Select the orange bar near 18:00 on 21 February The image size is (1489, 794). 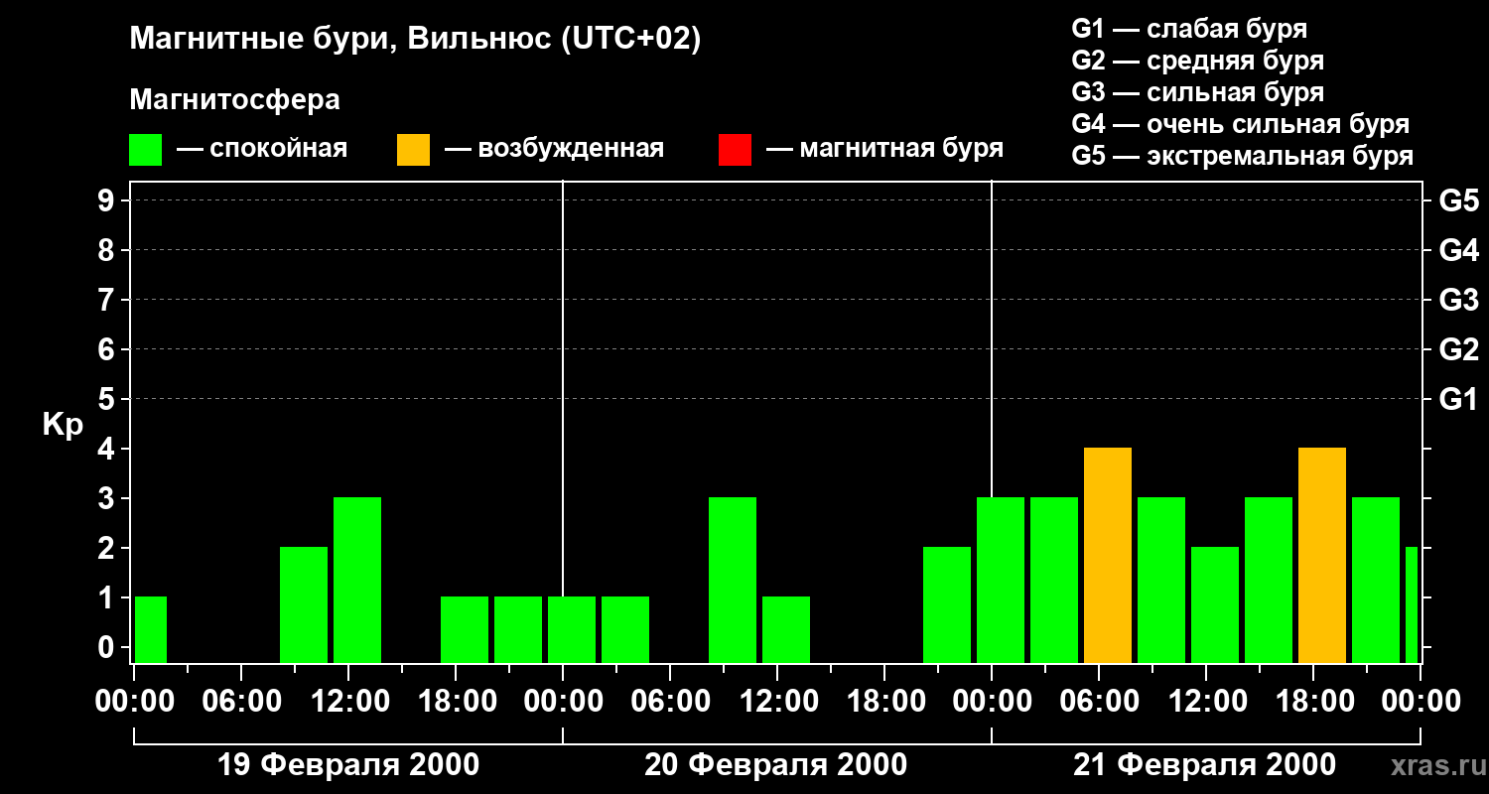[x=1322, y=556]
